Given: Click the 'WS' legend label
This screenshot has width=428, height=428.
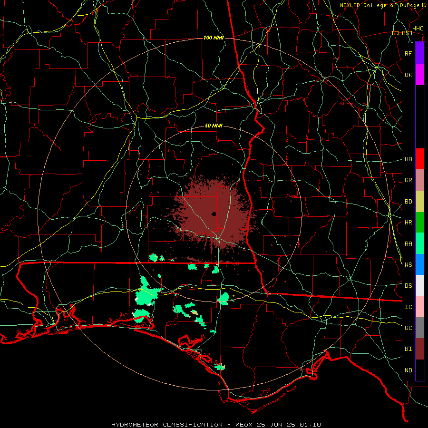Looking at the screenshot, I should coord(408,265).
